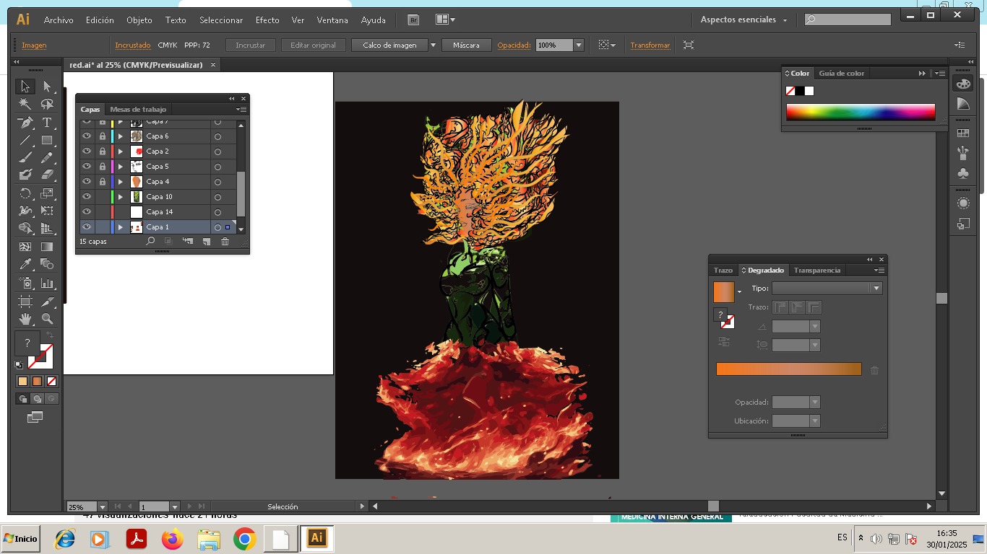Viewport: 987px width, 554px height.
Task: Select the Scale tool
Action: tap(48, 193)
